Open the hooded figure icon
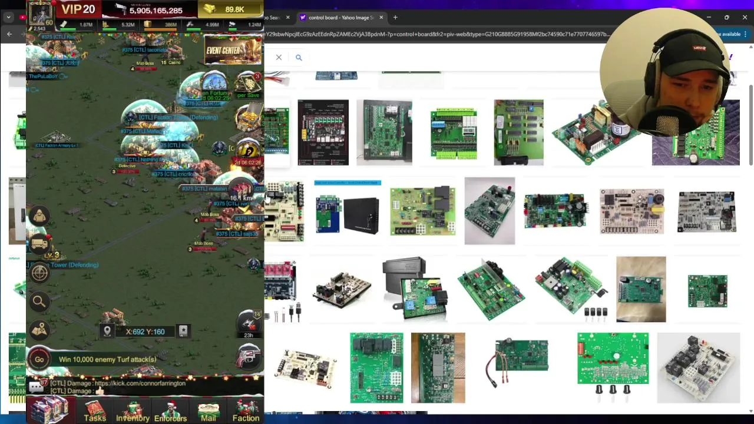Viewport: 754px width, 424px height. (x=39, y=216)
